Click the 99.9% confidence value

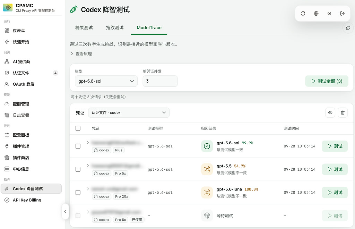(x=248, y=143)
